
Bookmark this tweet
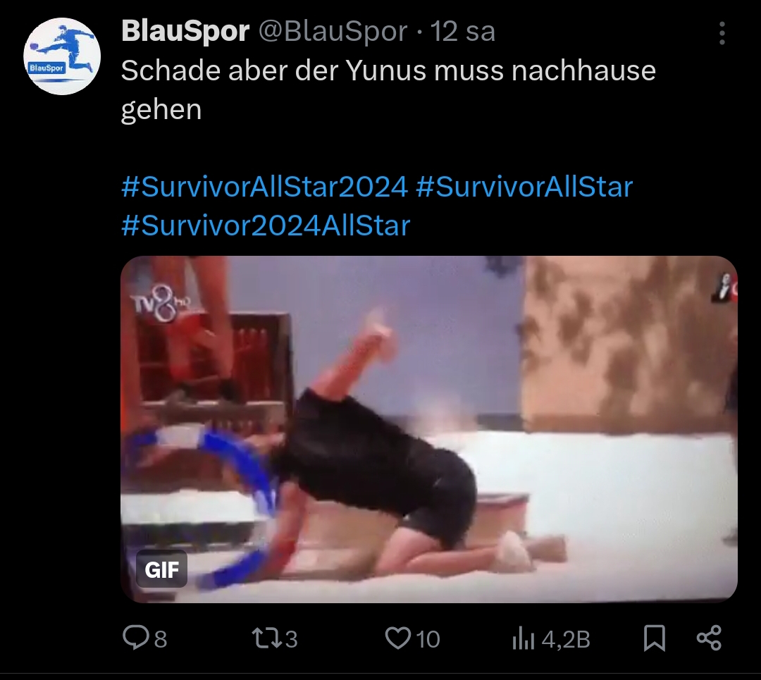click(654, 638)
